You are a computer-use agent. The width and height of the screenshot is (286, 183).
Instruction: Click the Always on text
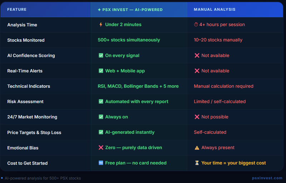click(x=117, y=117)
